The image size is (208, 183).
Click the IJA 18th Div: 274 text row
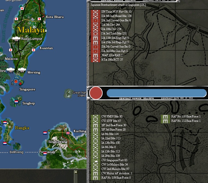click(x=111, y=29)
